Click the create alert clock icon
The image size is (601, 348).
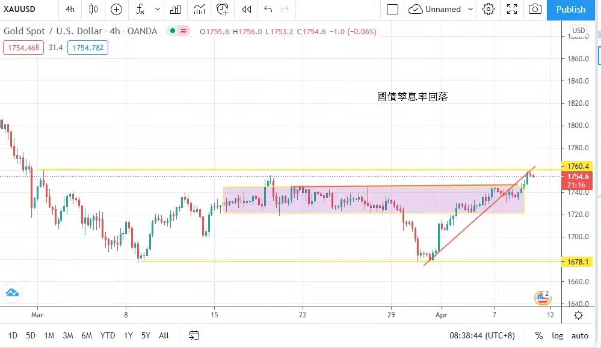223,9
